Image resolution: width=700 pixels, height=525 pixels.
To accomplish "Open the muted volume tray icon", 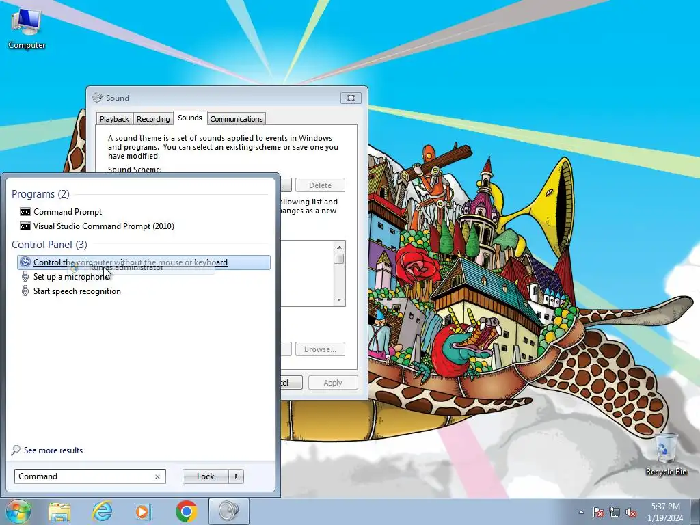I will coord(631,512).
